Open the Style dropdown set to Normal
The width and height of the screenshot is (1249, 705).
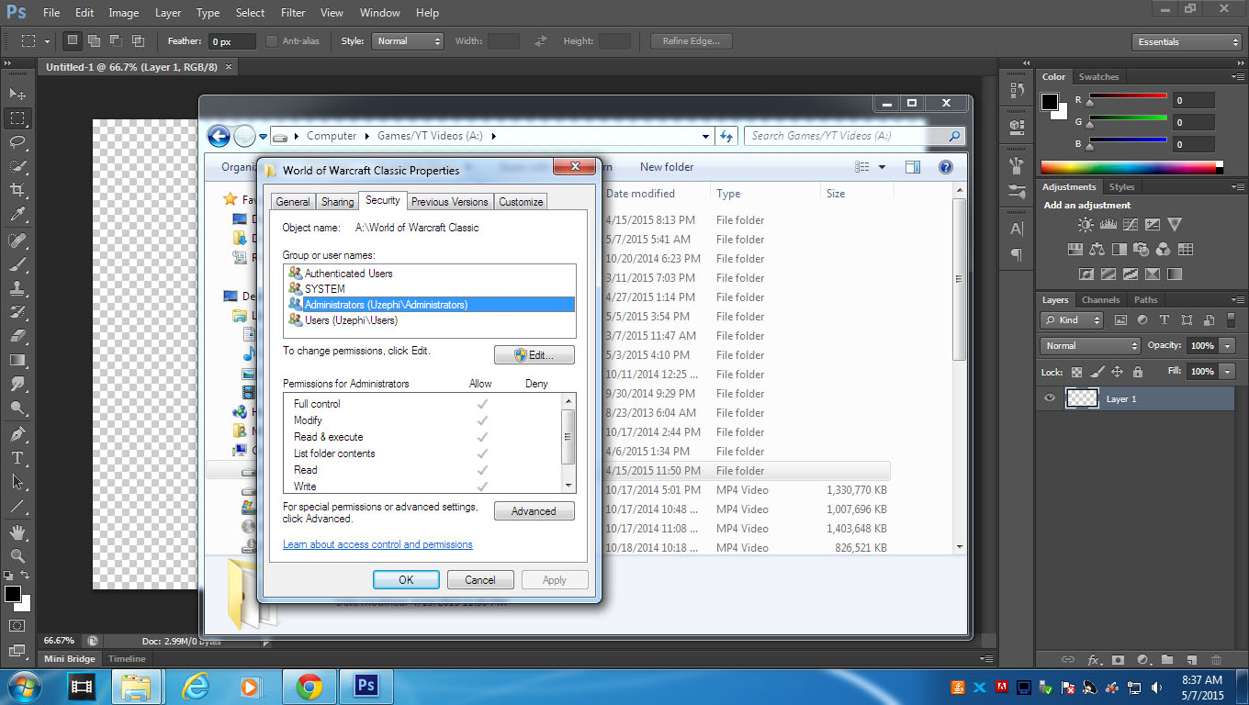click(x=407, y=41)
